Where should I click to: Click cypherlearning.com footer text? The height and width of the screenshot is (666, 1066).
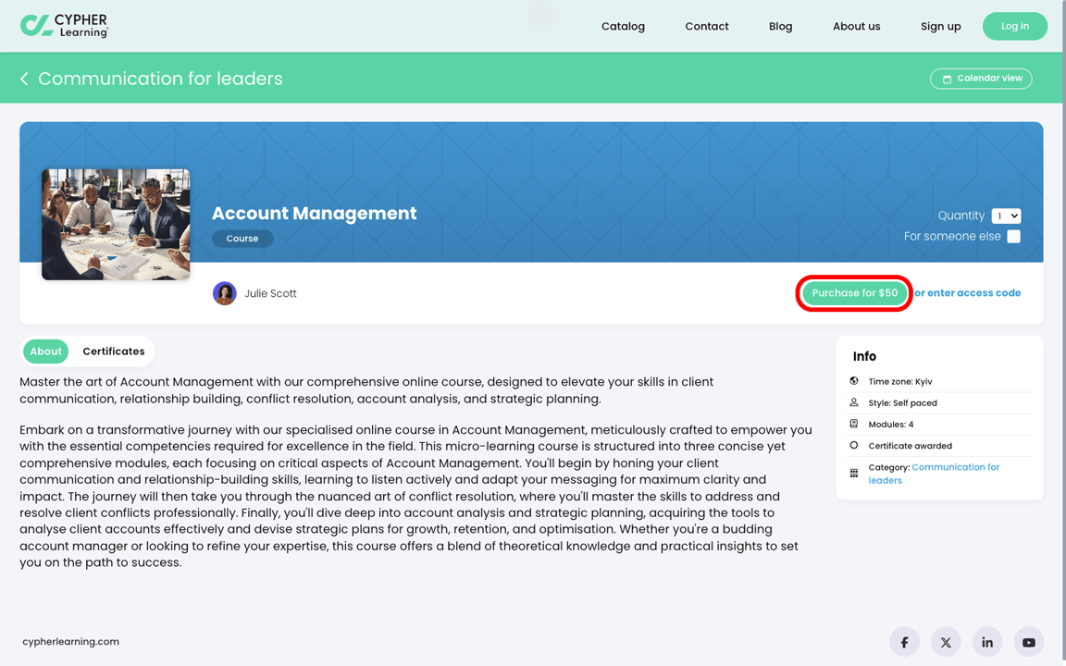point(70,642)
